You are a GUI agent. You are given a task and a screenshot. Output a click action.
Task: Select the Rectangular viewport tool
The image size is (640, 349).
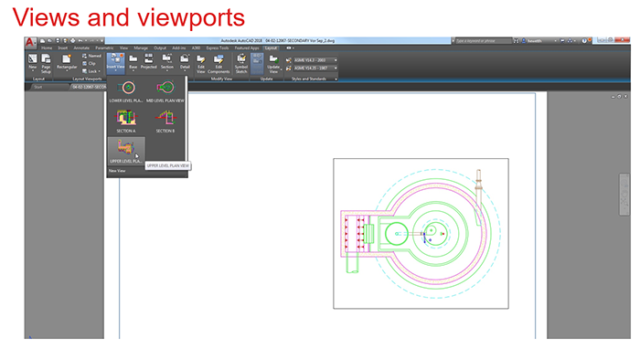67,61
